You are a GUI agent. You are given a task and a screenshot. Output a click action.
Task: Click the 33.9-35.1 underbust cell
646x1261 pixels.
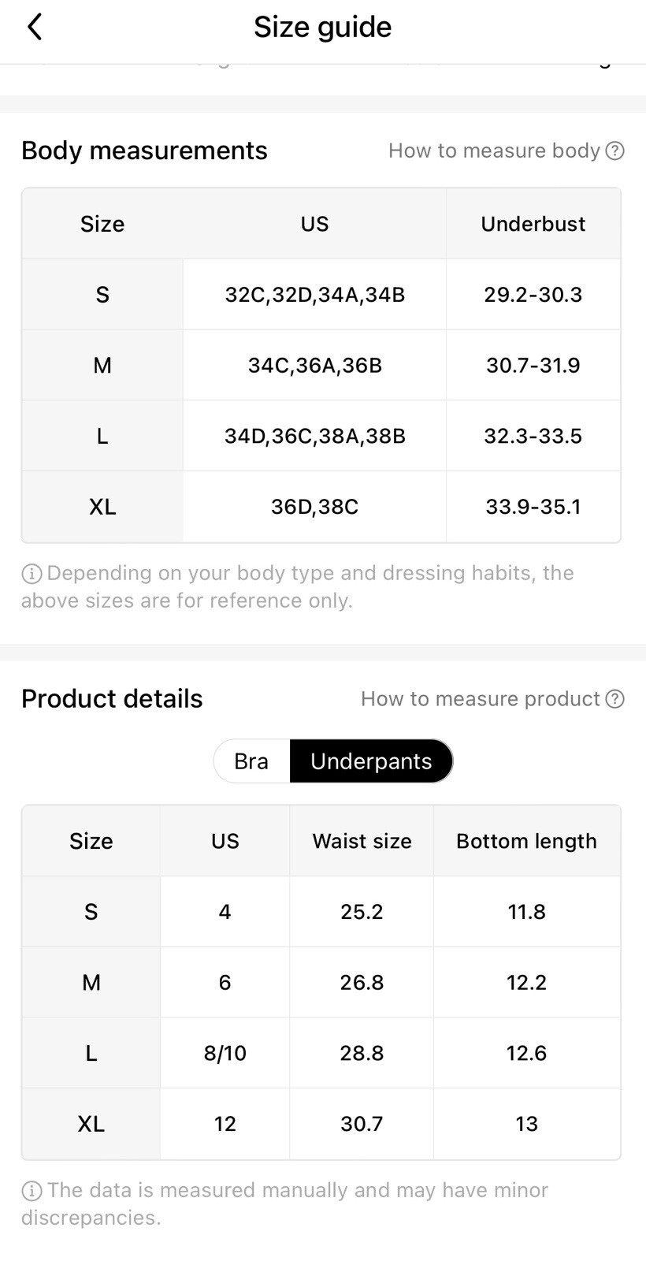533,507
